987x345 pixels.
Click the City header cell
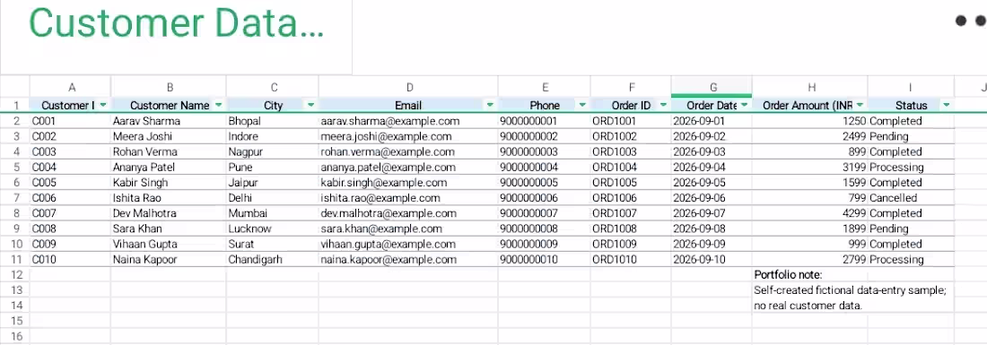pos(273,105)
